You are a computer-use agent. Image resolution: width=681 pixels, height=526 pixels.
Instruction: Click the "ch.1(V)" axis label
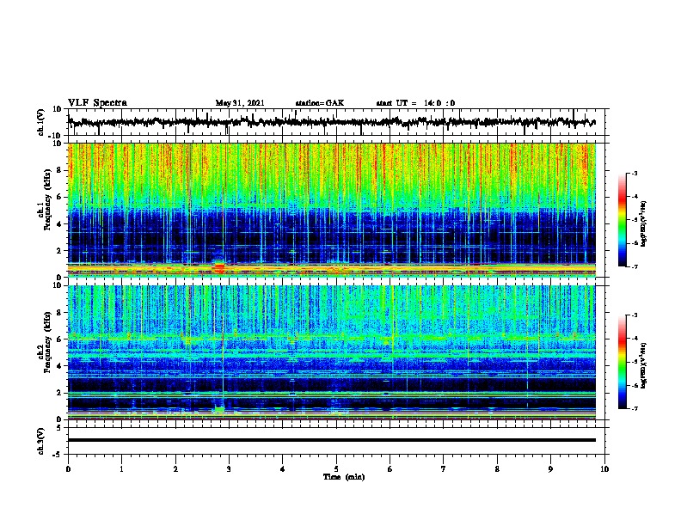41,122
